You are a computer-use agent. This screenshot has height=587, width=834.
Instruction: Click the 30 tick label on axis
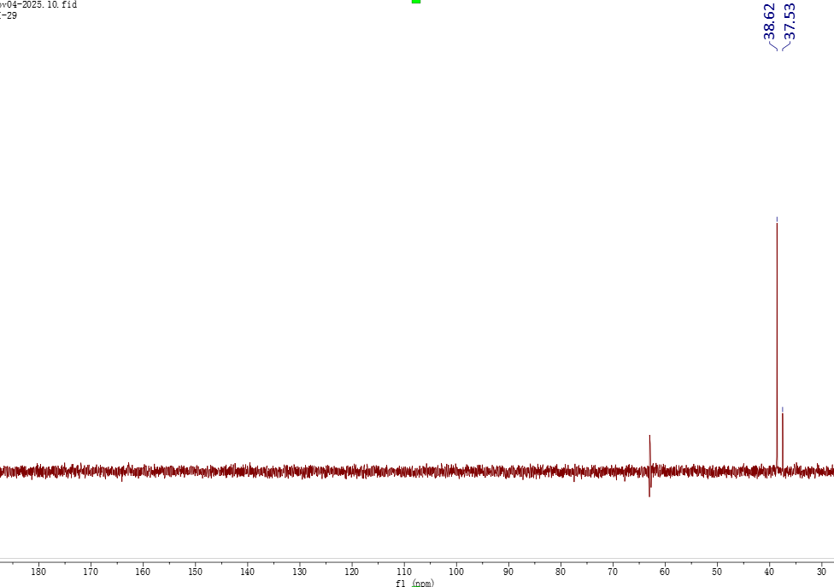pos(821,572)
